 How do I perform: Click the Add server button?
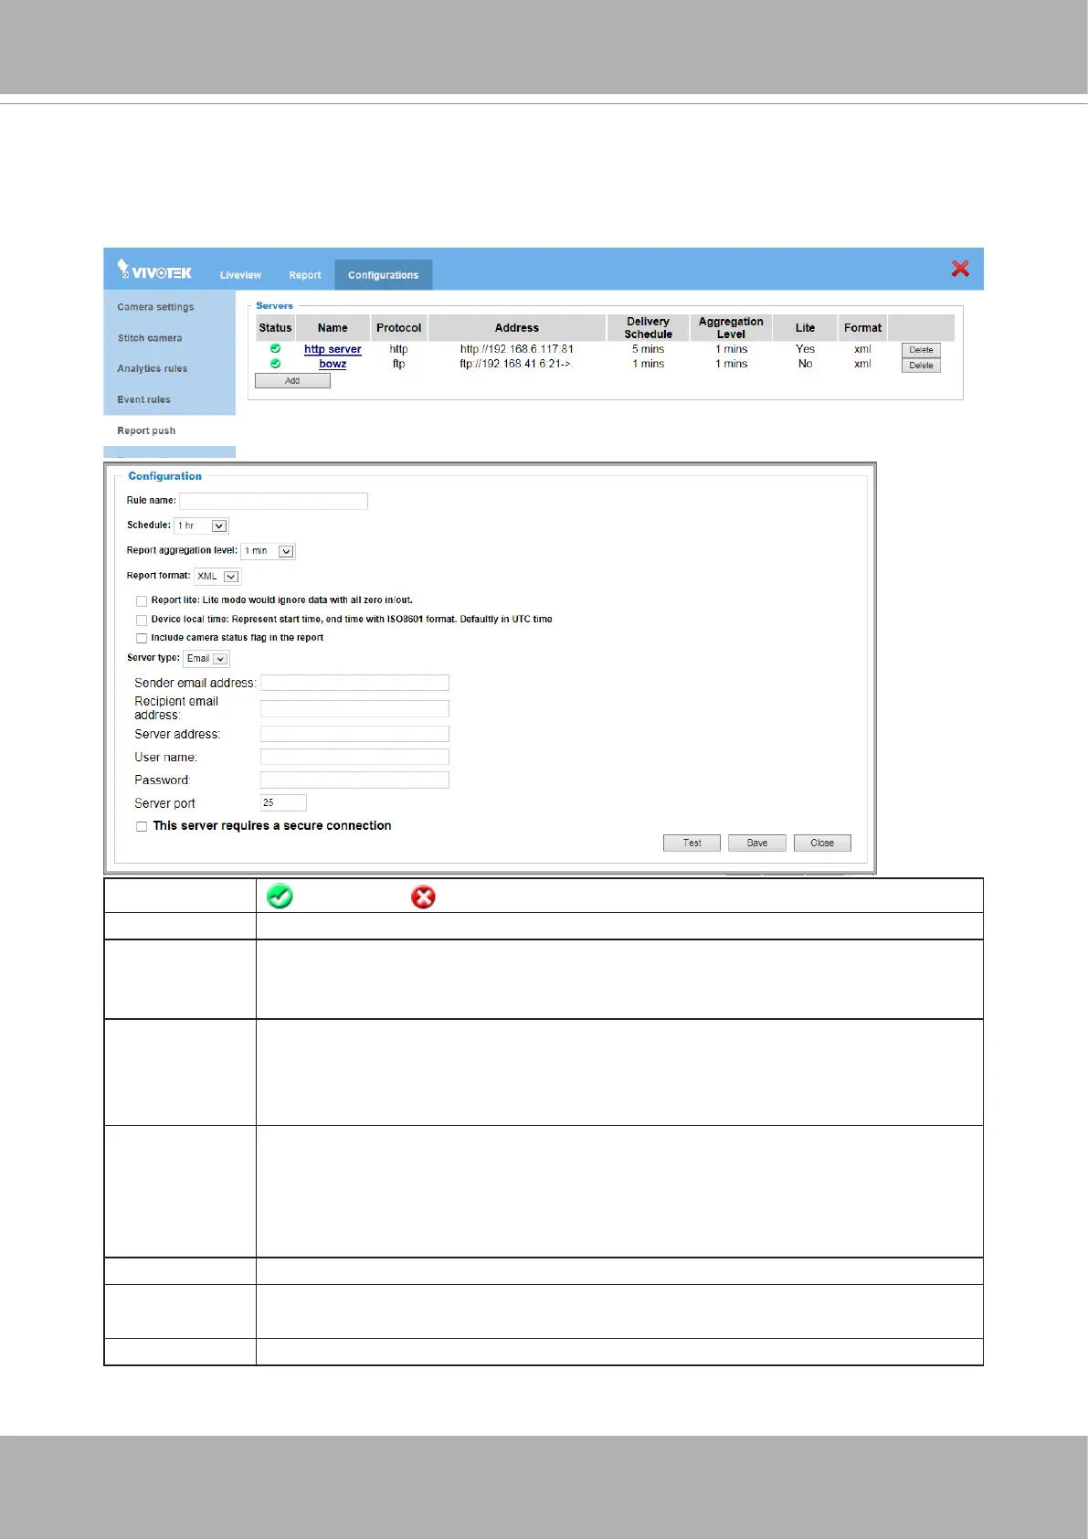pyautogui.click(x=292, y=381)
